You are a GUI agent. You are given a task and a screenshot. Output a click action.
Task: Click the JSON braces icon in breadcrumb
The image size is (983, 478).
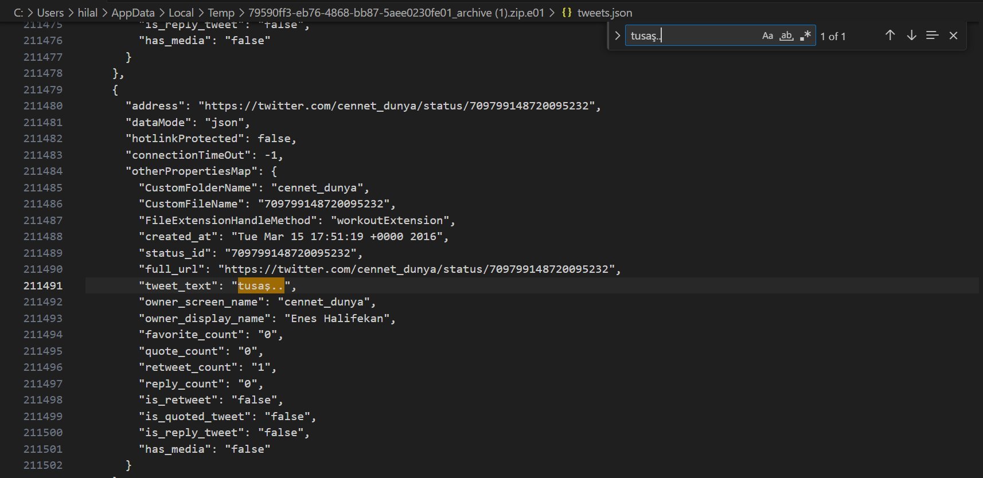[x=567, y=13]
